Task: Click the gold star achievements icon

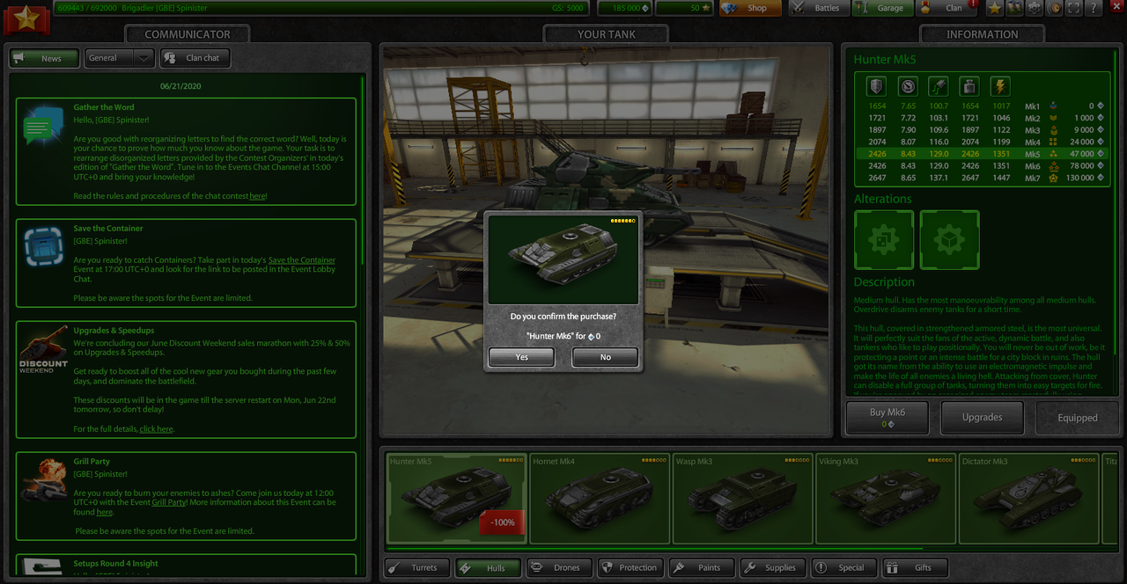Action: click(995, 8)
